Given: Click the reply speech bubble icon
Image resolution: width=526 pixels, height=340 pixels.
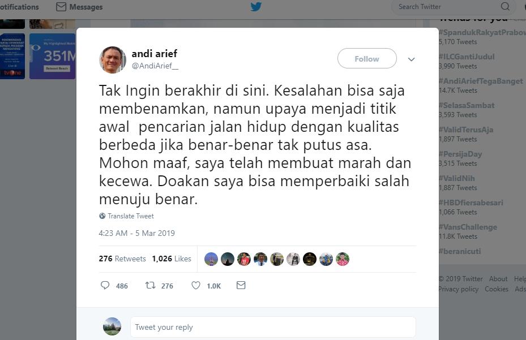Looking at the screenshot, I should (105, 285).
